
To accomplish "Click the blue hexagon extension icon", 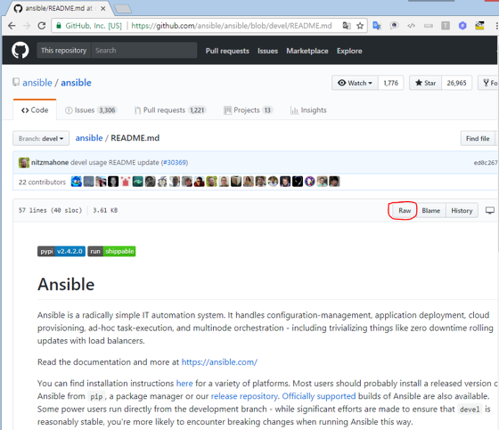I will tap(462, 26).
